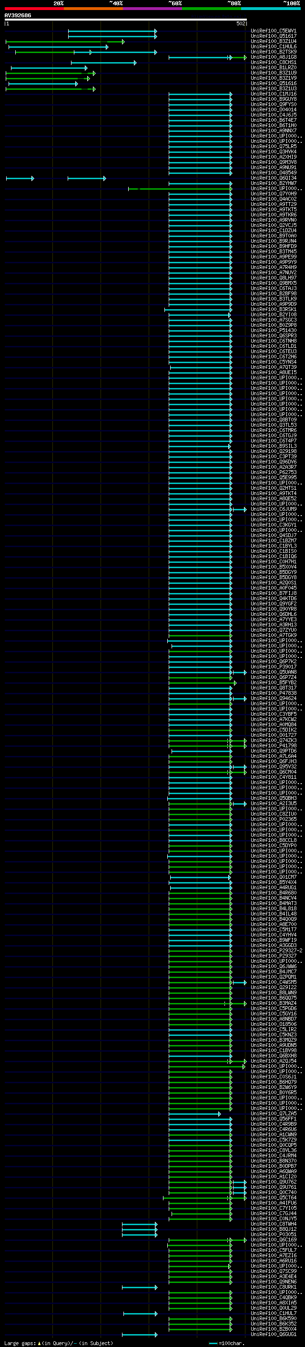
Task: Click hit label UniRef100_Q9M3V8
Action: (273, 162)
